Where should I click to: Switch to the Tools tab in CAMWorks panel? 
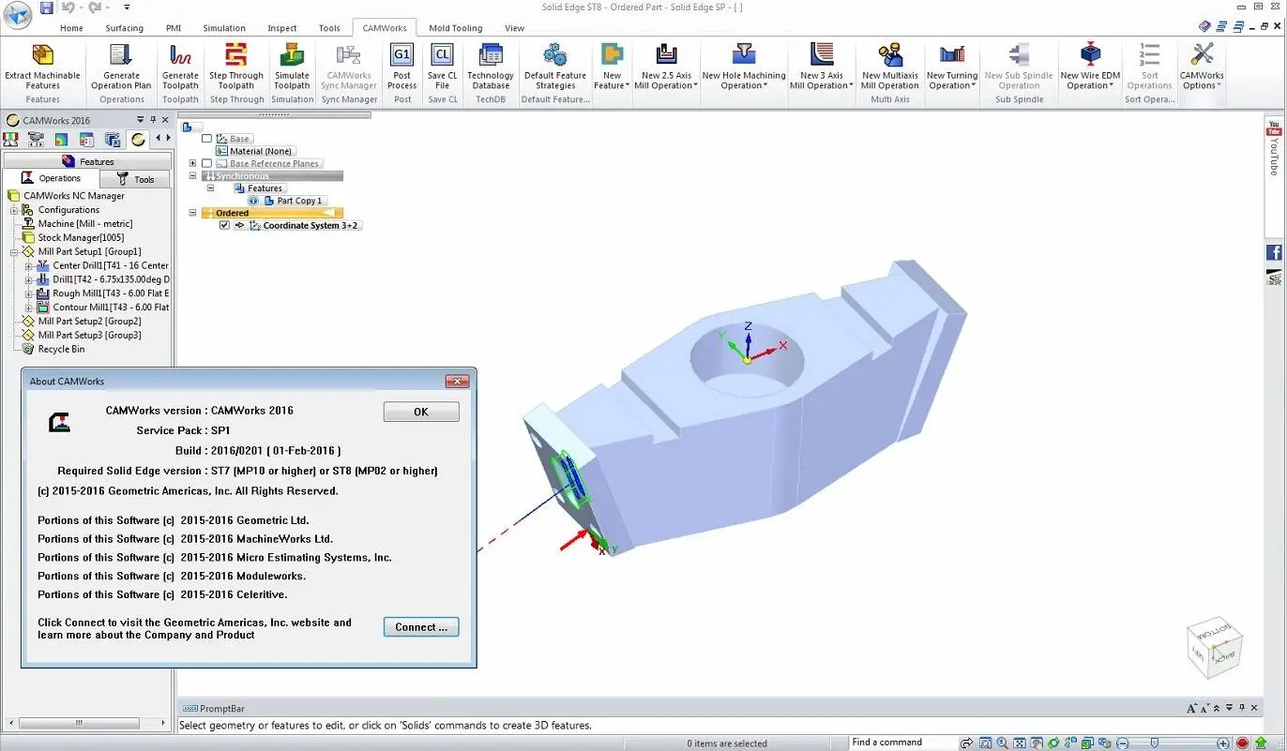[135, 178]
